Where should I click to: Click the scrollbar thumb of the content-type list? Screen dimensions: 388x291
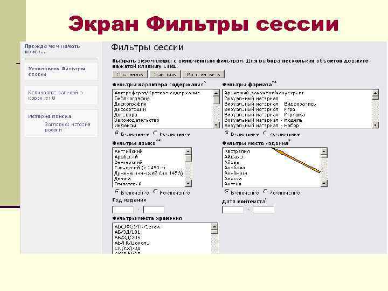click(216, 100)
